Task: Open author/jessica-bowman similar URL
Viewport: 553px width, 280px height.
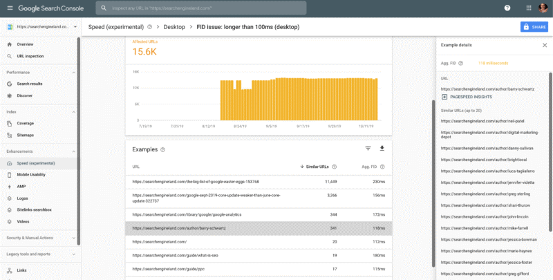Action: point(489,240)
